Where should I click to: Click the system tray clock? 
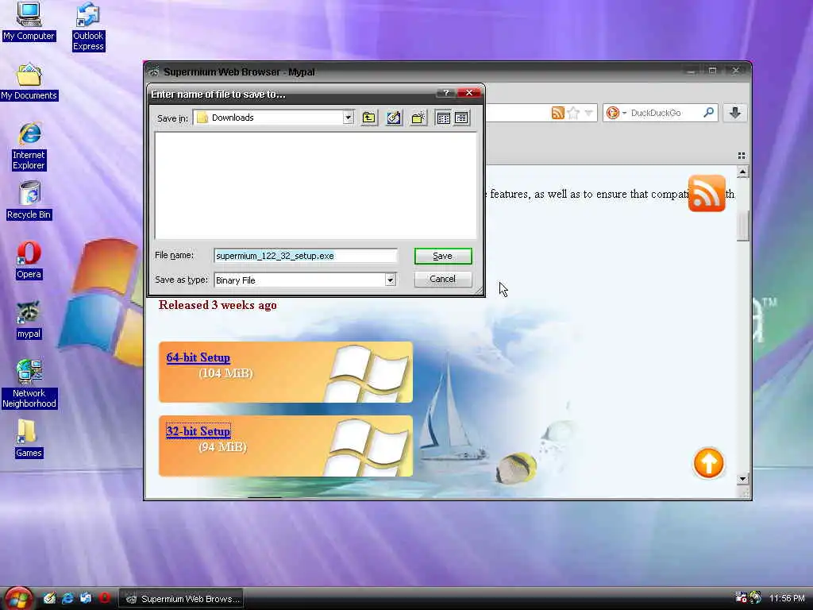coord(787,598)
